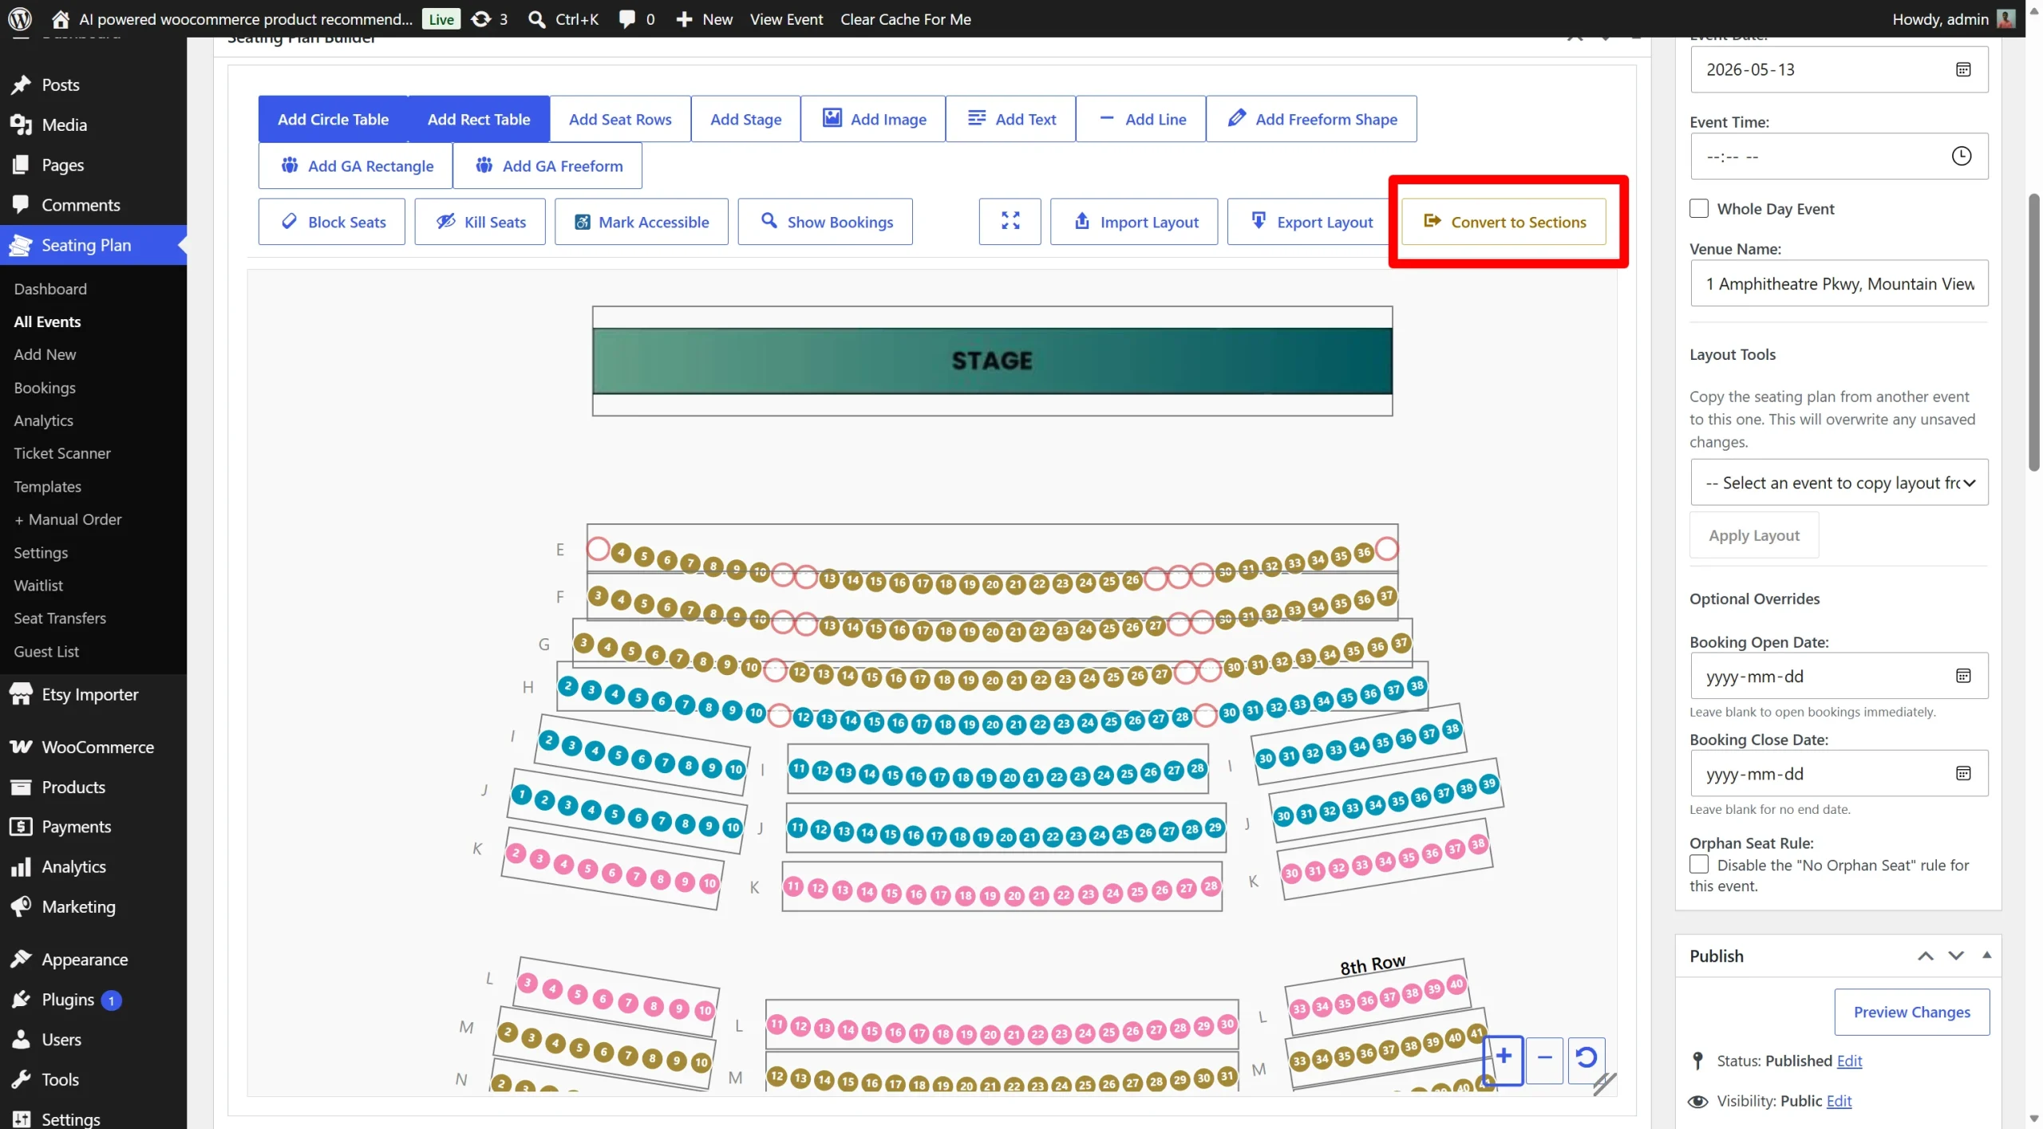Open the comments bubble in admin bar
2043x1129 pixels.
pyautogui.click(x=627, y=18)
